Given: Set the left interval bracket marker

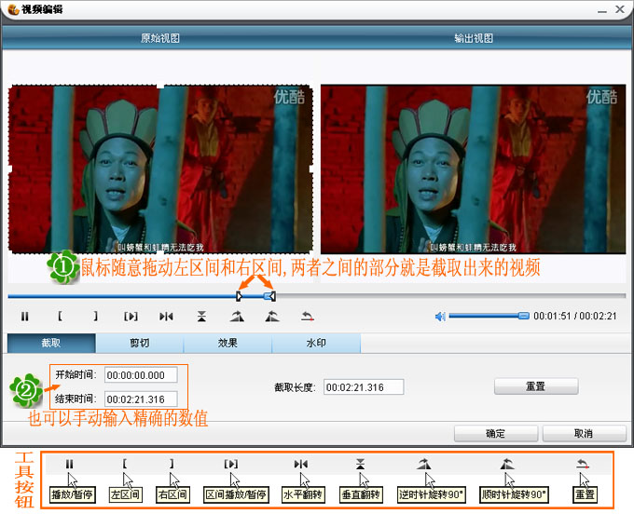Looking at the screenshot, I should point(60,317).
